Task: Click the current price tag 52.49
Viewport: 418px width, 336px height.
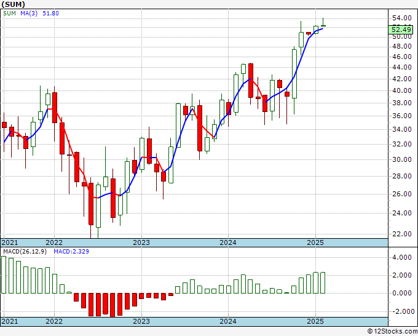Action: coord(401,30)
